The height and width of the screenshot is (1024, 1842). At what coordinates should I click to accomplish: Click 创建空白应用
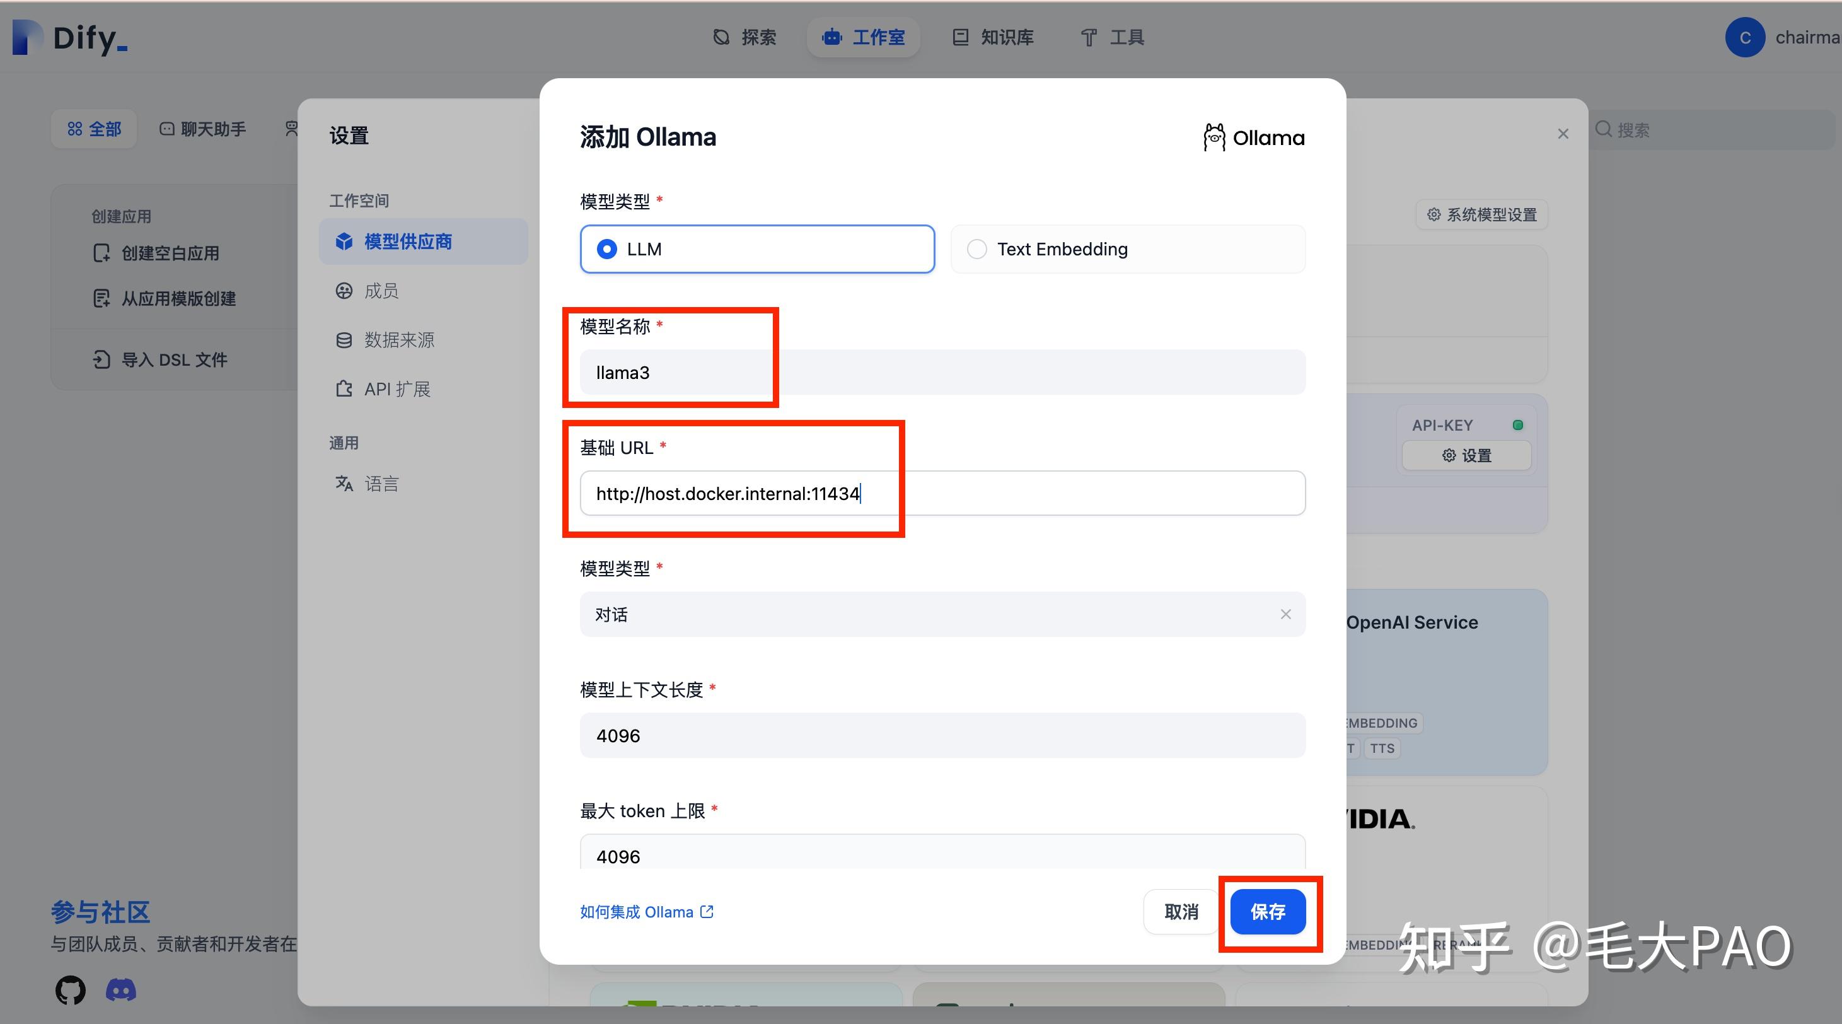click(156, 253)
